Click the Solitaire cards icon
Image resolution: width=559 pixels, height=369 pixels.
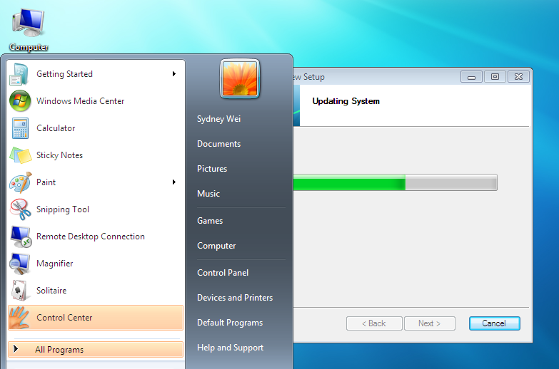tap(19, 291)
